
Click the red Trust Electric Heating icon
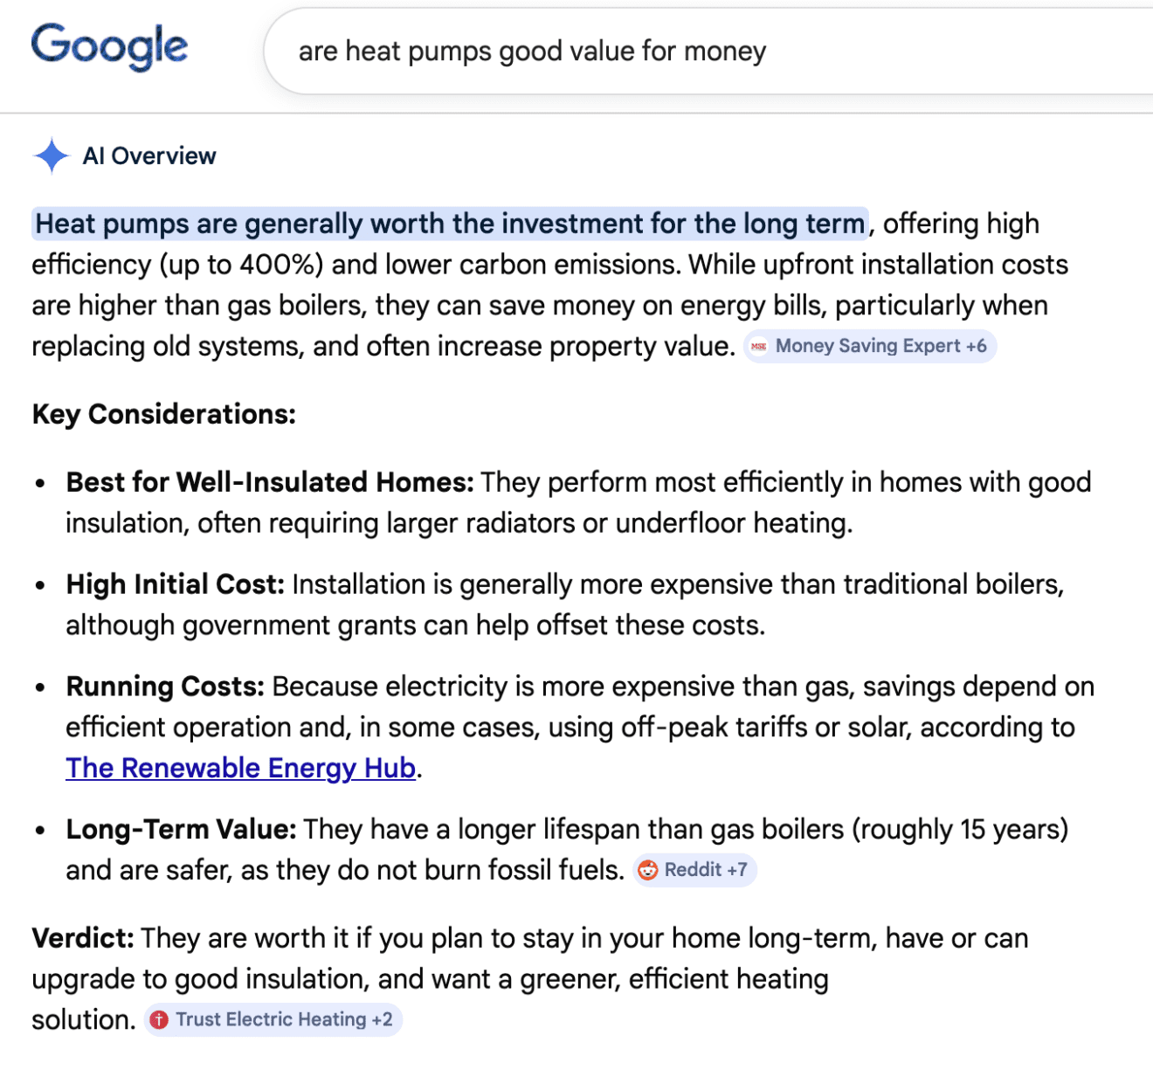159,1019
